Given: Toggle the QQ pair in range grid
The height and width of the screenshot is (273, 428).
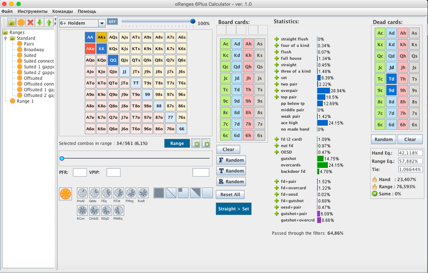Looking at the screenshot, I should coord(113,60).
